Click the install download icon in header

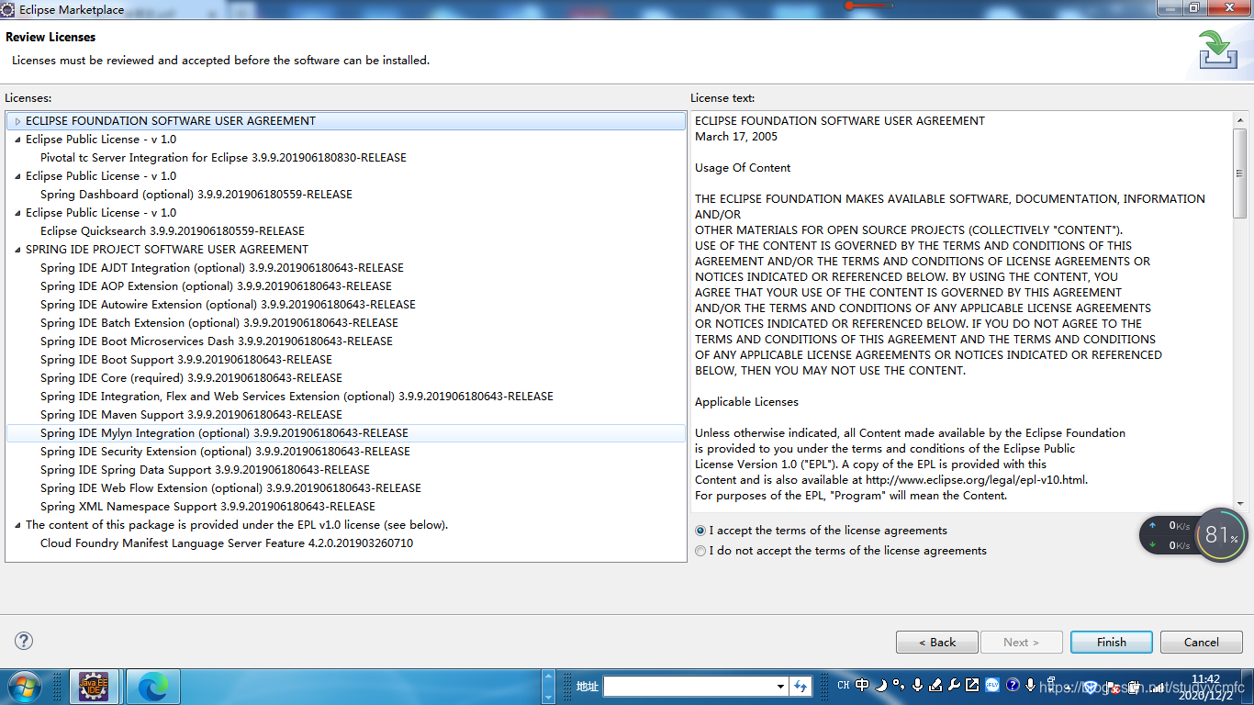coord(1217,49)
